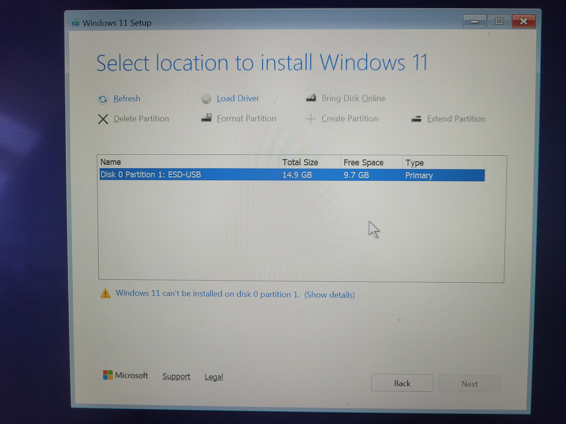Open the Show details link
The width and height of the screenshot is (566, 424).
[x=329, y=295]
